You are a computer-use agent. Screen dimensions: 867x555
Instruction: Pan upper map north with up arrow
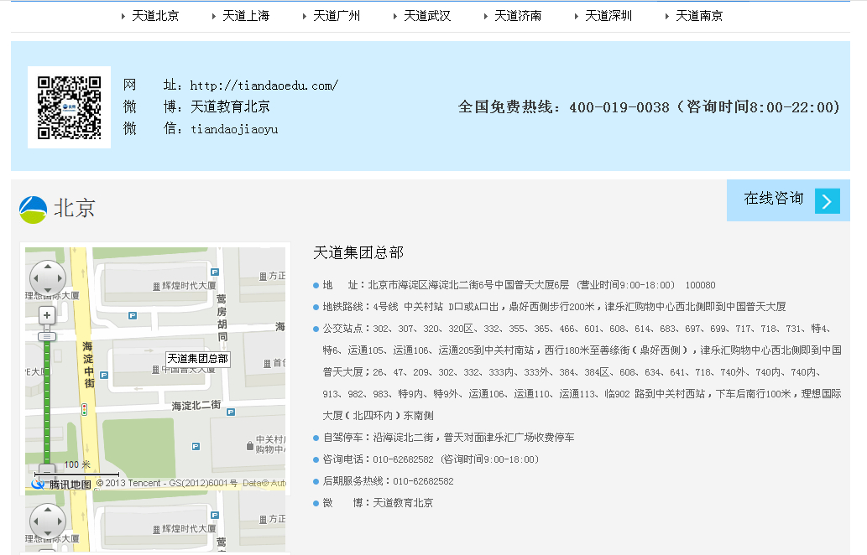48,268
